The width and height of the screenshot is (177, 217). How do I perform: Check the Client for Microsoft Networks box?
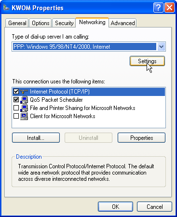[x=16, y=116]
